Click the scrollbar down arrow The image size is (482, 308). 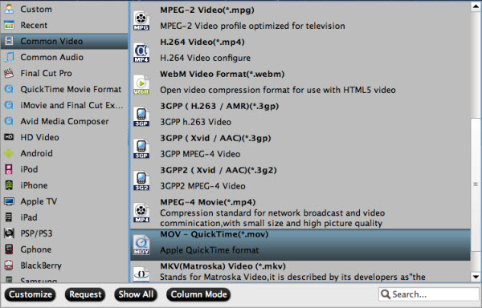pyautogui.click(x=476, y=277)
